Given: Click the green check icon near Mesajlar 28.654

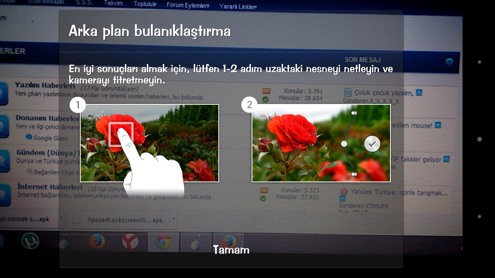Looking at the screenshot, I should (x=265, y=99).
